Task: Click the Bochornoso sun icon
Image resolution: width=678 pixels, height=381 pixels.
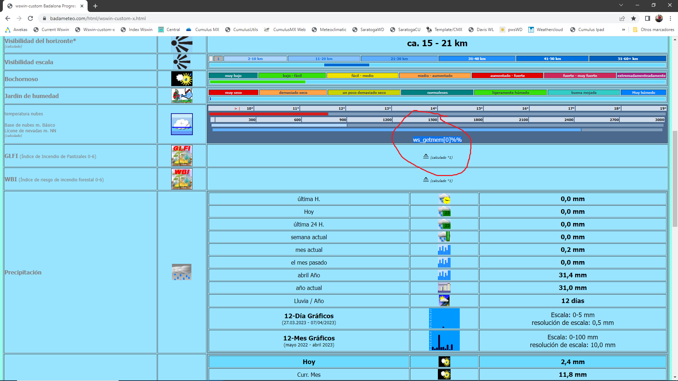Action: point(182,79)
